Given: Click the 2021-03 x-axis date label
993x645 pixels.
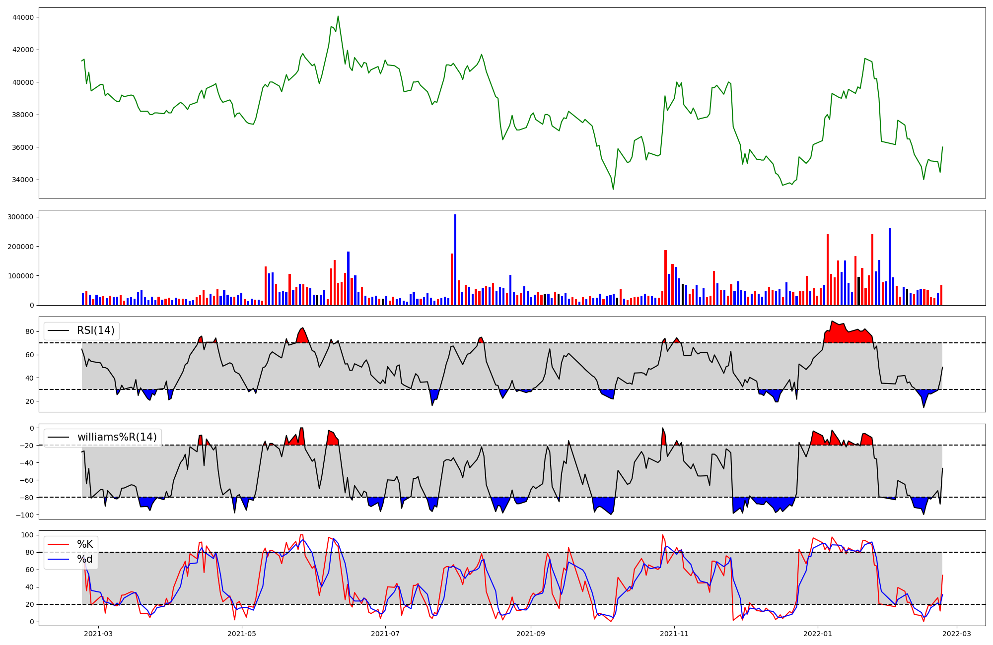Looking at the screenshot, I should pos(98,634).
